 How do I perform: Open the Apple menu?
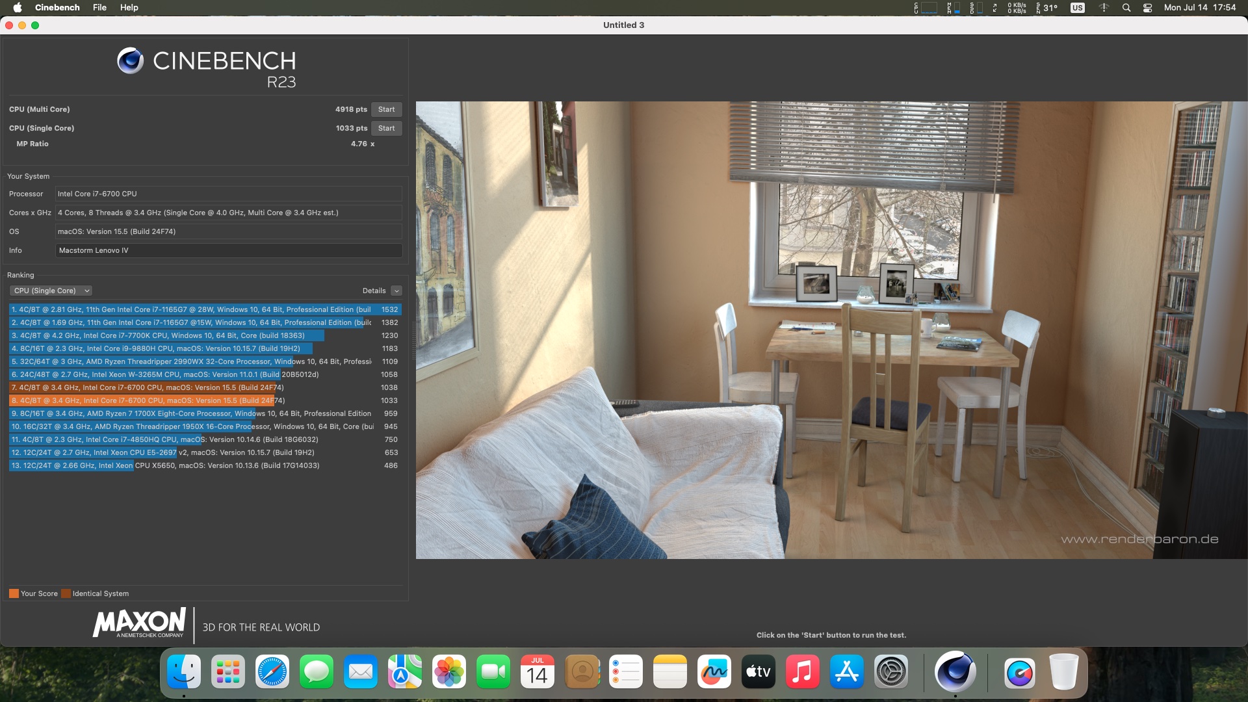pos(18,8)
